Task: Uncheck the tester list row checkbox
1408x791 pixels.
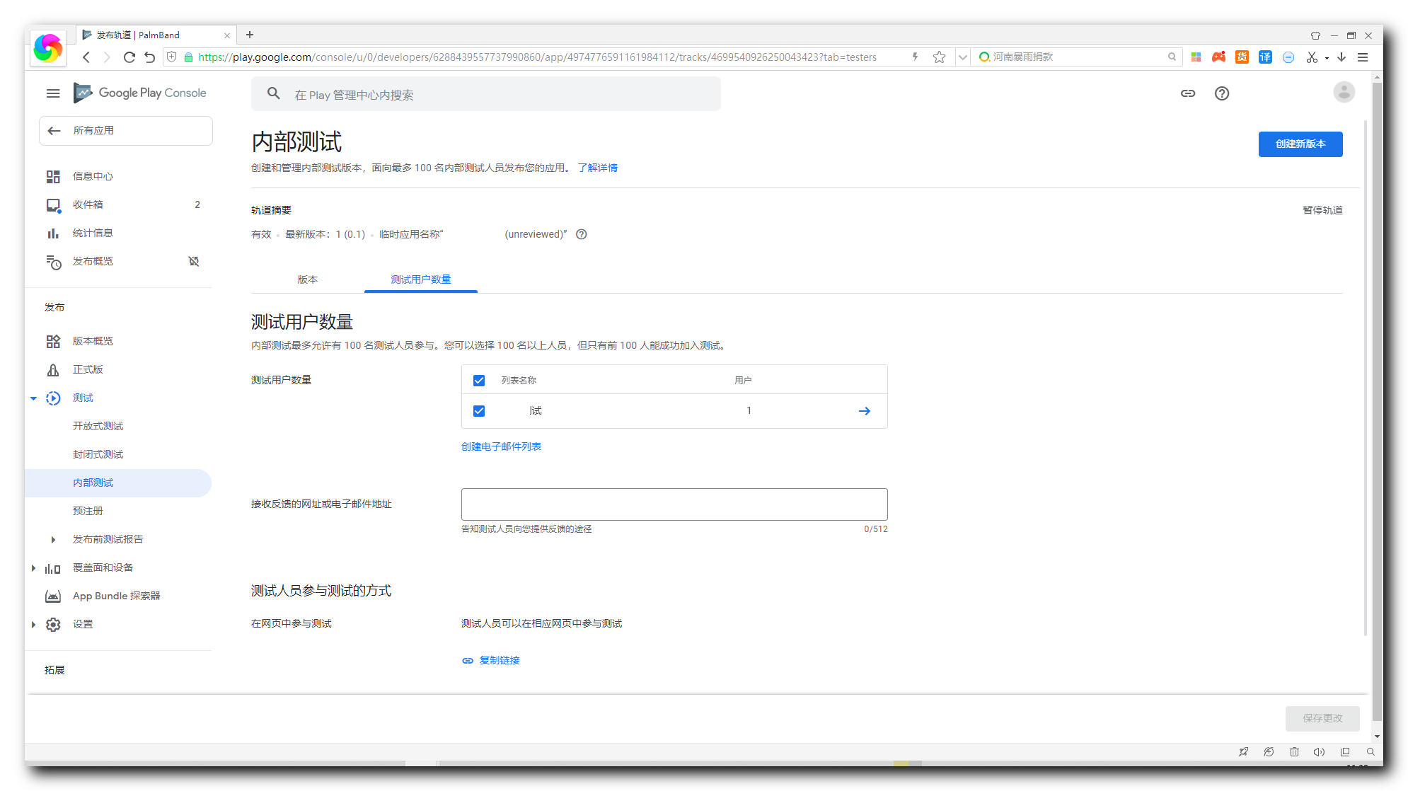Action: pyautogui.click(x=479, y=411)
